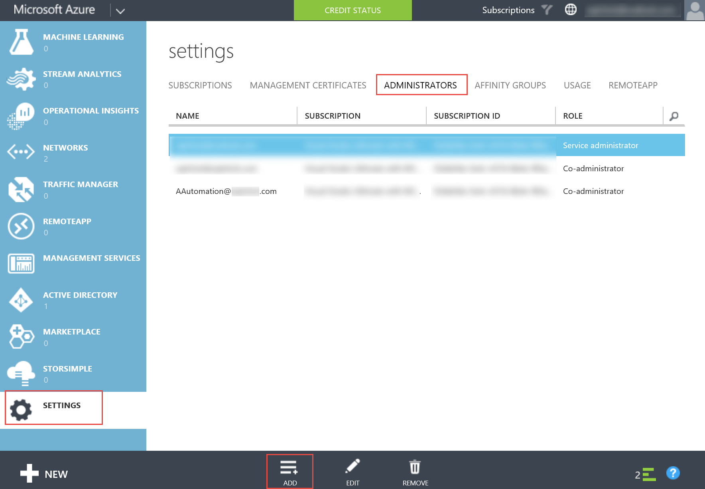Open the STORSIMPLE sidebar label
Image resolution: width=705 pixels, height=489 pixels.
coord(67,369)
